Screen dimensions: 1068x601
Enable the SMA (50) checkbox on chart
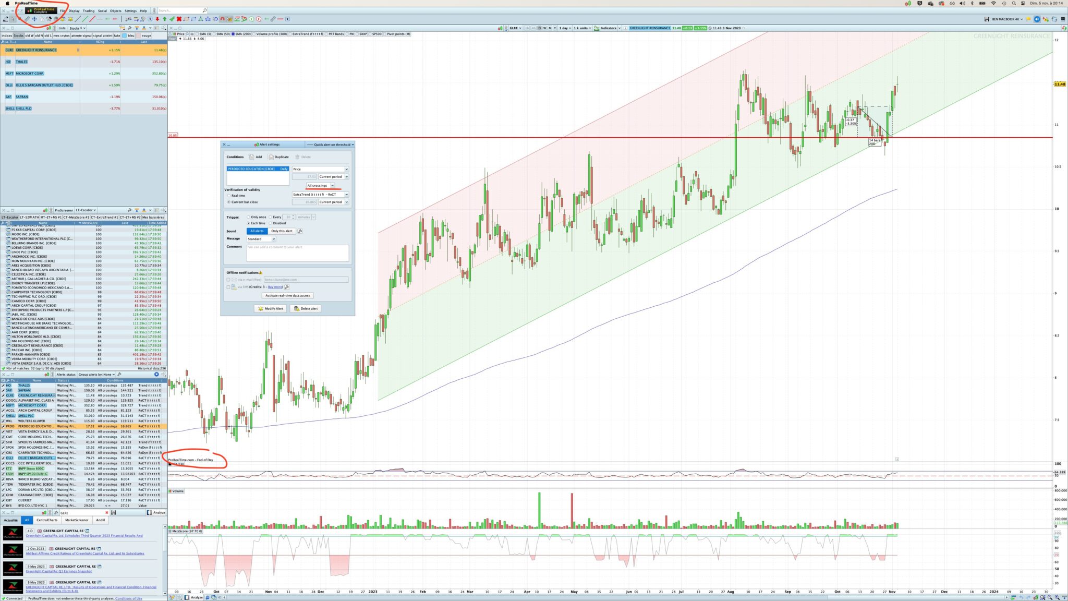click(215, 34)
